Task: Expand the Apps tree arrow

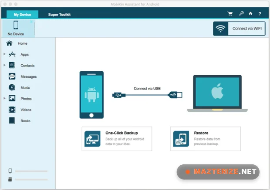Action: [x=4, y=54]
